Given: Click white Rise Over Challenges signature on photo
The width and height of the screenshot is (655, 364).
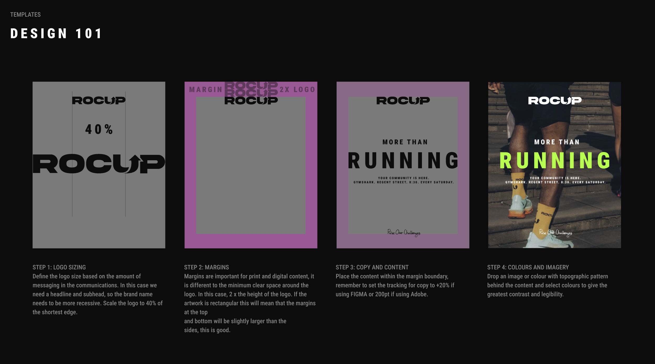Looking at the screenshot, I should pyautogui.click(x=555, y=233).
